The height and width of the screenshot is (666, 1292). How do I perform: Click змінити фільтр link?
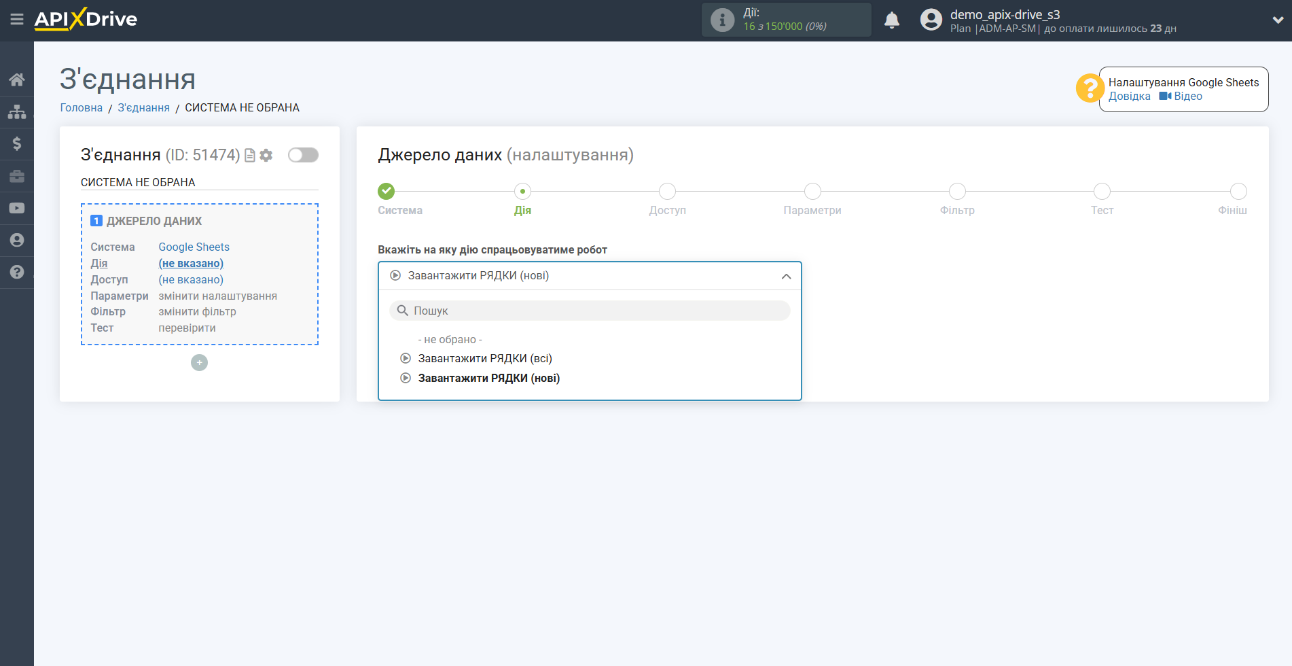click(198, 311)
